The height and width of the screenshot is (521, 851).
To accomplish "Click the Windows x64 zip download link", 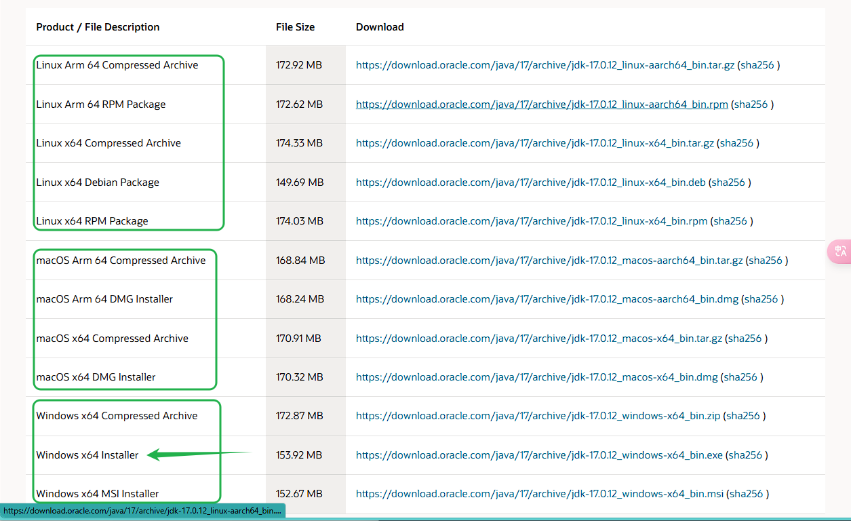I will pyautogui.click(x=538, y=416).
